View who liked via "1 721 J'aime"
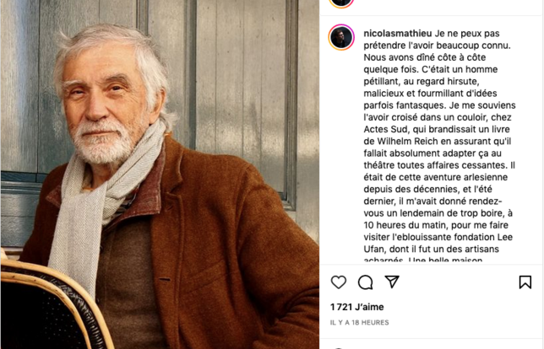This screenshot has width=544, height=349. click(357, 305)
